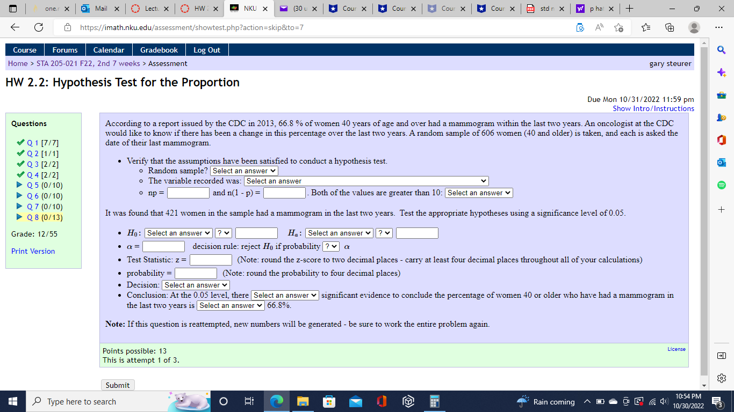Open Task View on the taskbar
734x412 pixels.
tap(249, 401)
